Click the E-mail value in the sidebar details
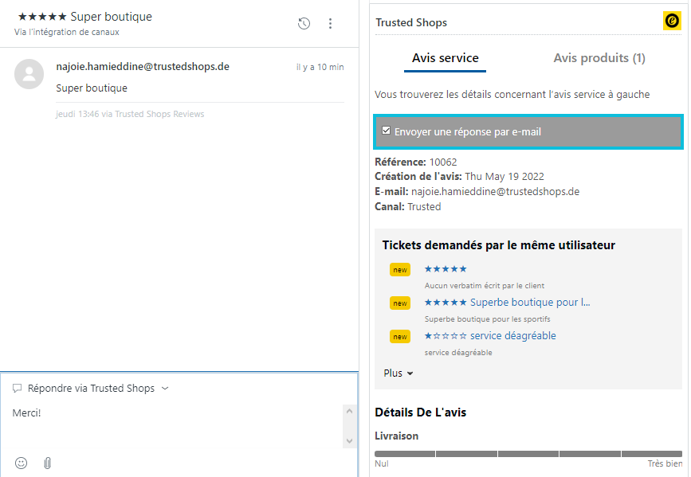This screenshot has height=477, width=691. 495,192
